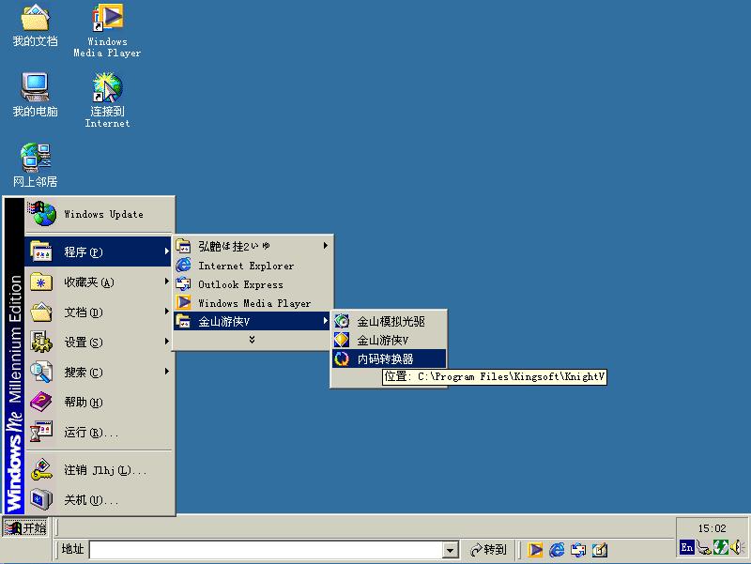The height and width of the screenshot is (564, 751).
Task: Launch Outlook Express from Programs submenu
Action: coord(253,284)
